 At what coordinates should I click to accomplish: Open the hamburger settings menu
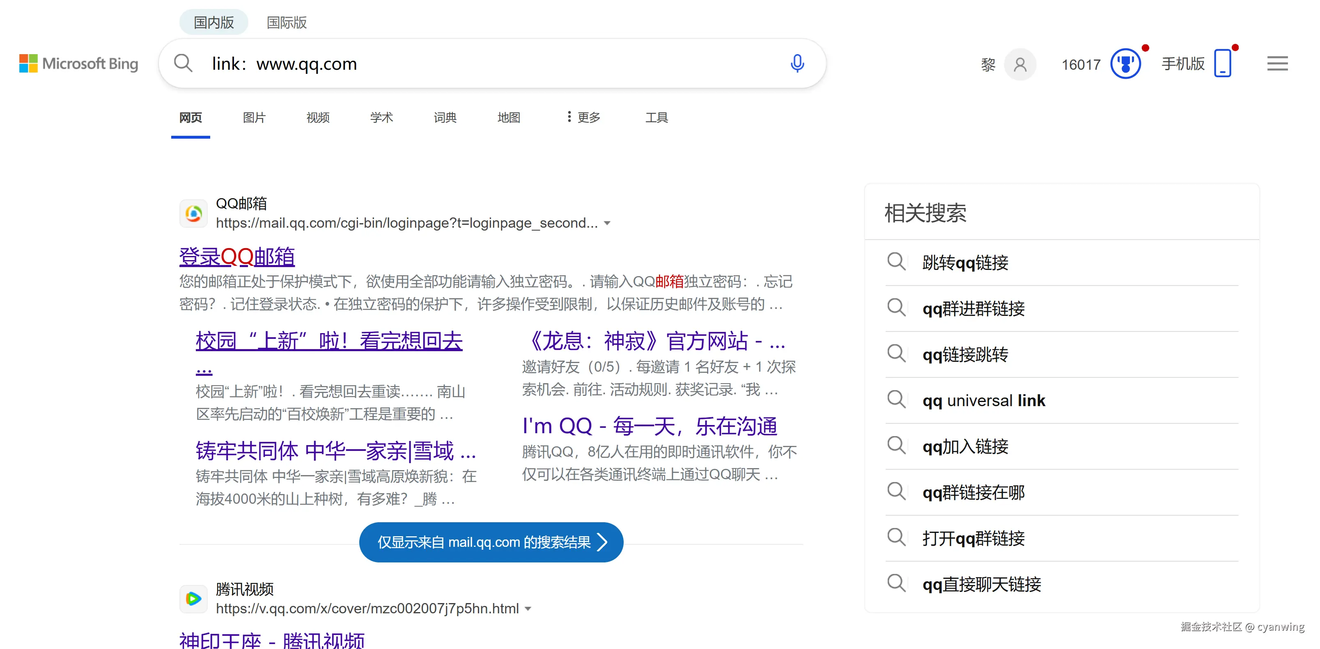1277,64
